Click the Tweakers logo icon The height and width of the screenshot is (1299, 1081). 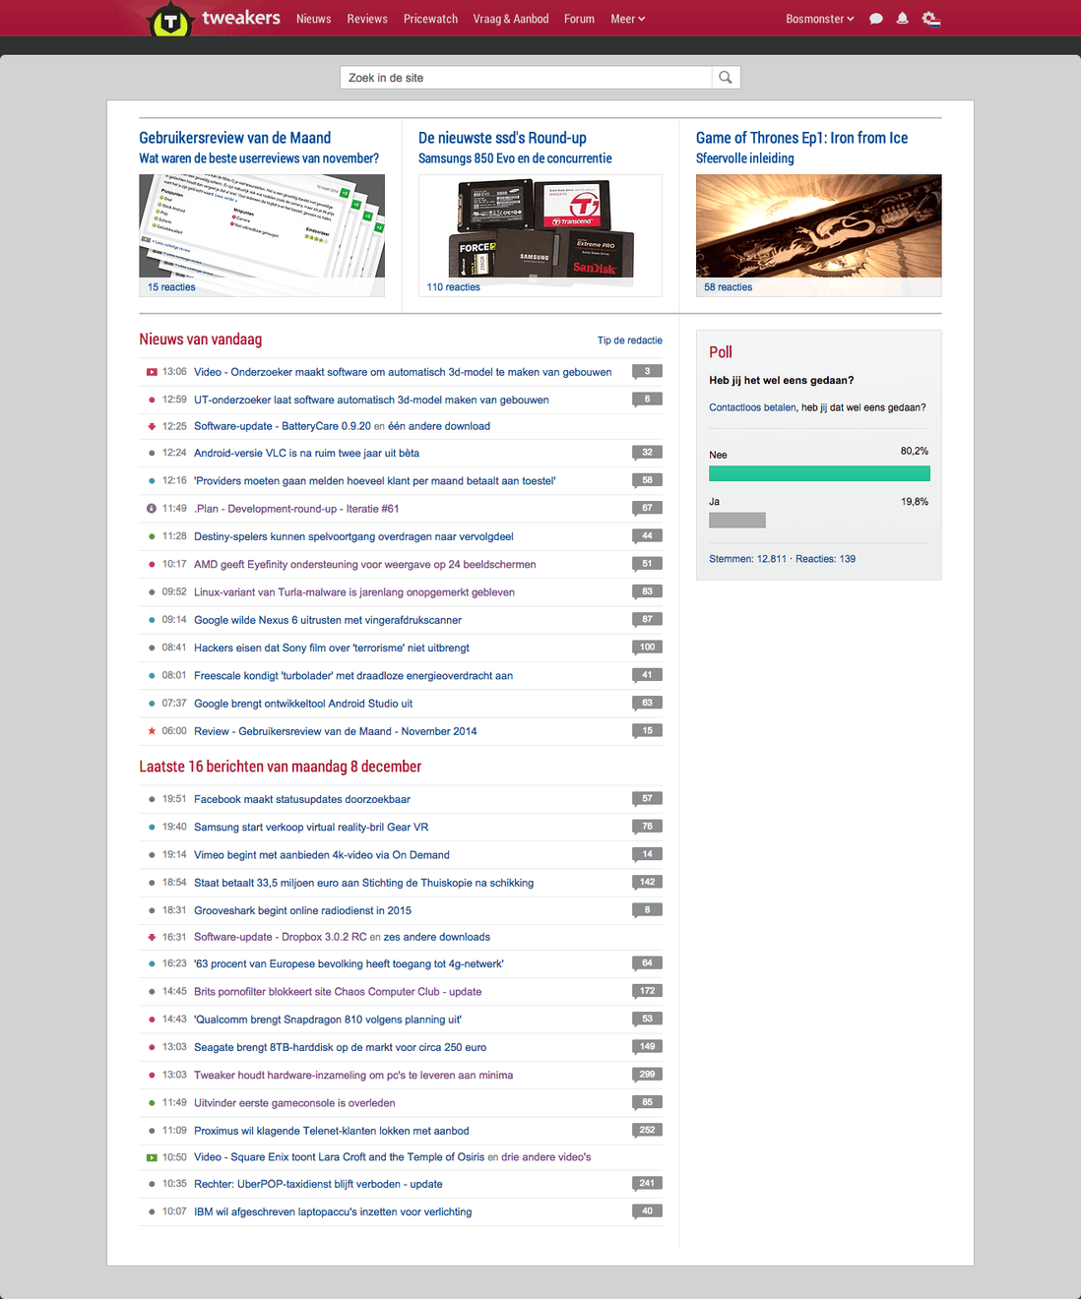(x=169, y=20)
